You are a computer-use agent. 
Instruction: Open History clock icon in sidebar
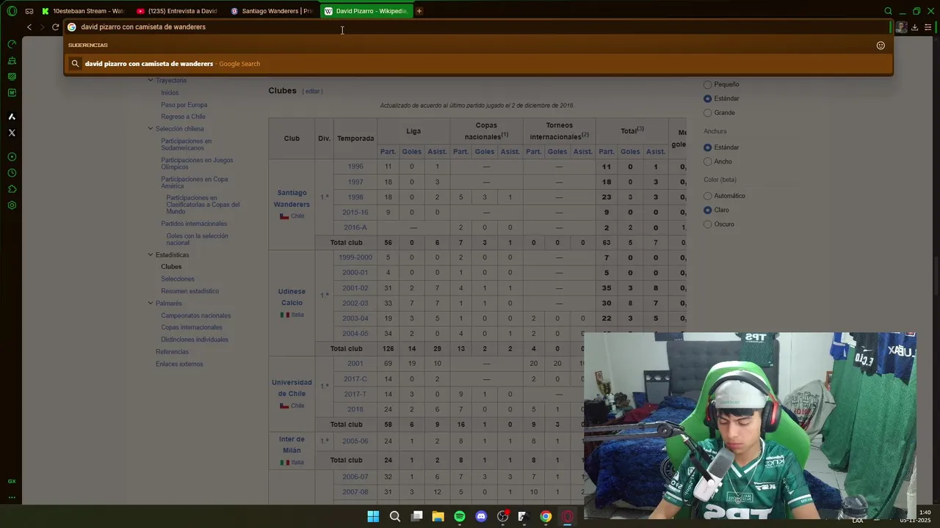pyautogui.click(x=12, y=173)
